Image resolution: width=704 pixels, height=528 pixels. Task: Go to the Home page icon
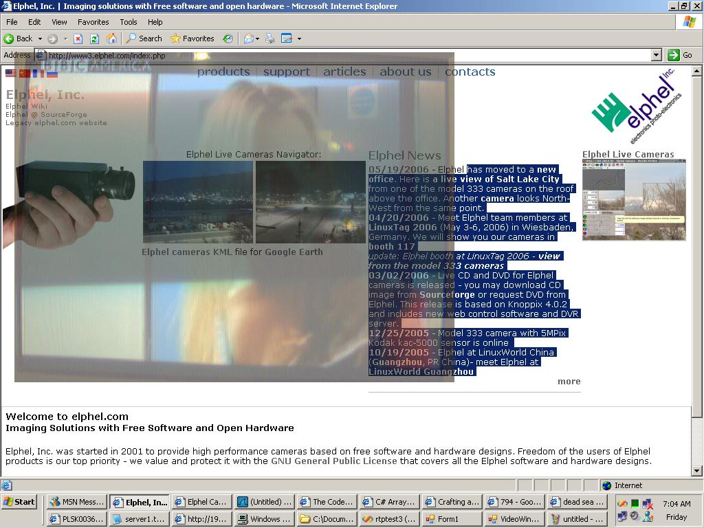(111, 38)
